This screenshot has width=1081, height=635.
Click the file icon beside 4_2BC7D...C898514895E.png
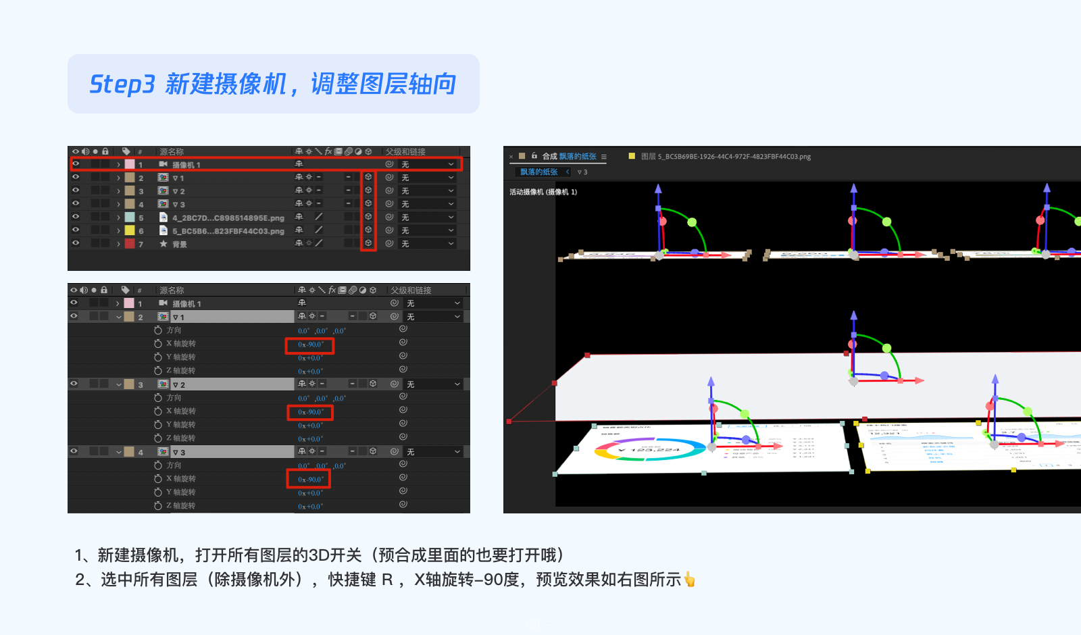coord(164,218)
